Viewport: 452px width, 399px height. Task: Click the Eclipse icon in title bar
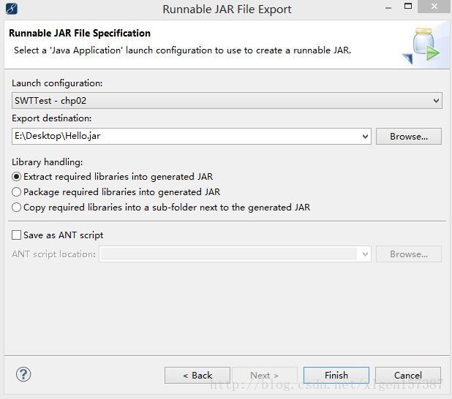(10, 9)
